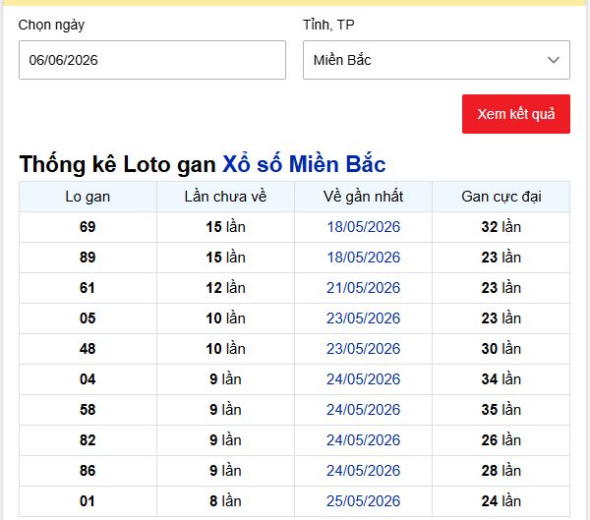Click the 35 lần max gan cell
Viewport: 590px width, 520px height.
(501, 410)
